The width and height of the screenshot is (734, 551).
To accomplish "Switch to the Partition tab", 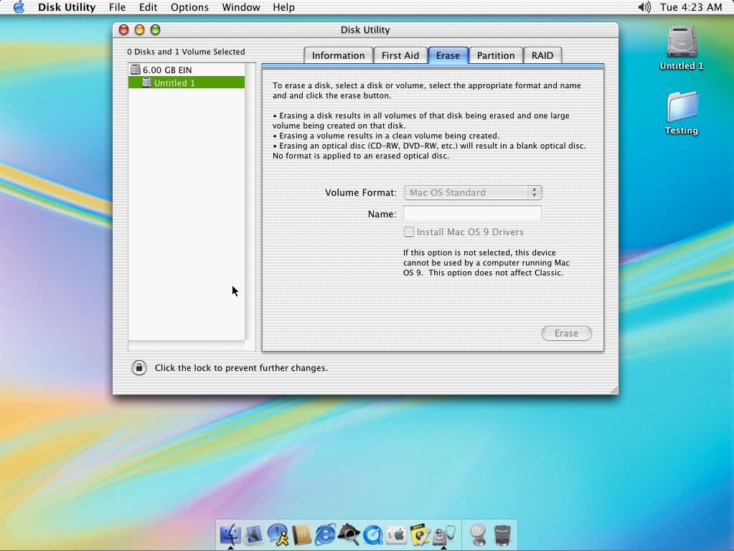I will 496,55.
